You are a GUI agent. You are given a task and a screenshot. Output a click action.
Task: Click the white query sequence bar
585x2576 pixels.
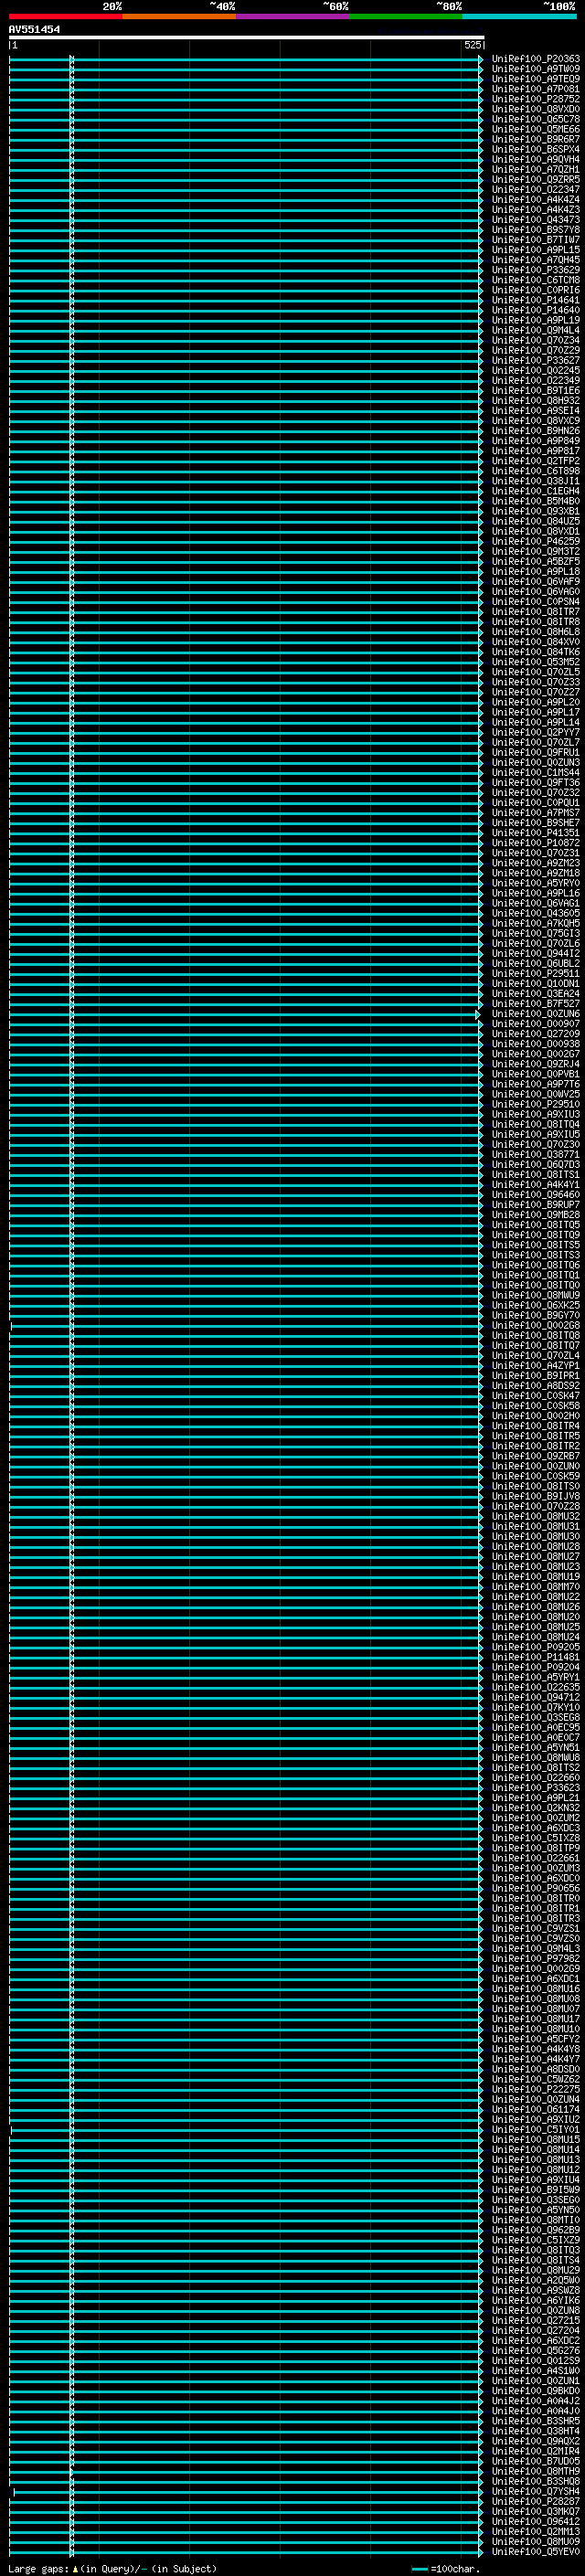(x=246, y=37)
